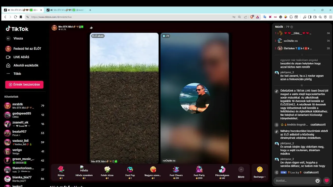This screenshot has width=333, height=187.
Task: Open Leo AI sparkle icon
Action: pos(320,17)
